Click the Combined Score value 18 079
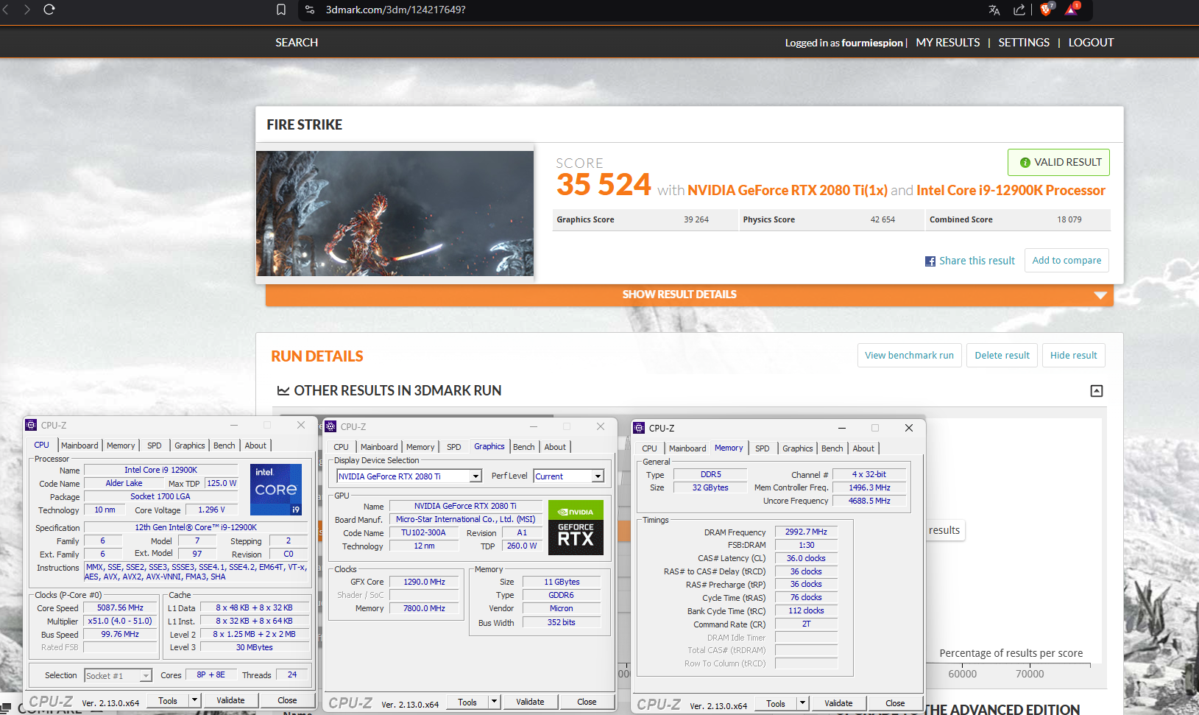 tap(1069, 219)
